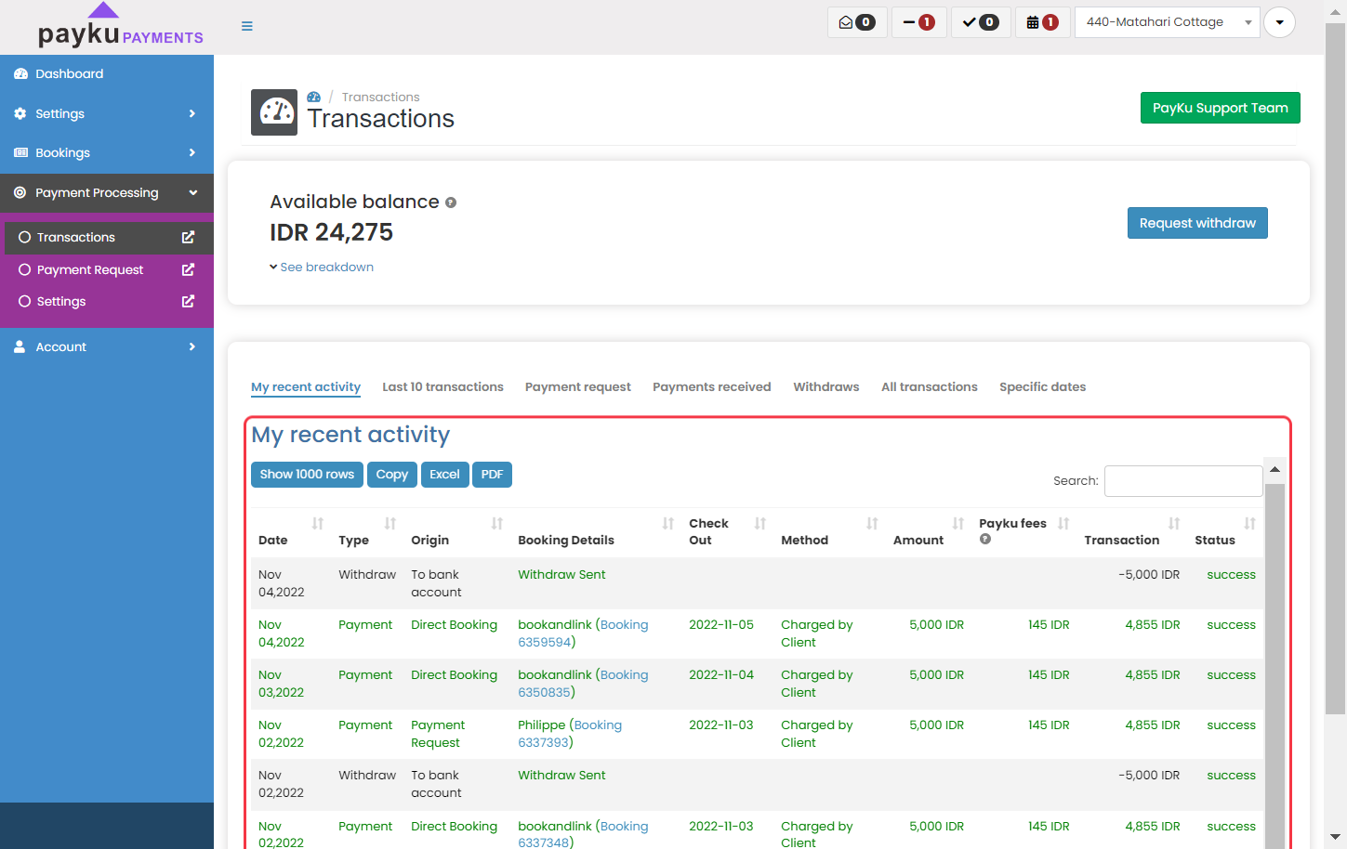Switch to the Payment request tab
The image size is (1347, 849).
(x=577, y=387)
